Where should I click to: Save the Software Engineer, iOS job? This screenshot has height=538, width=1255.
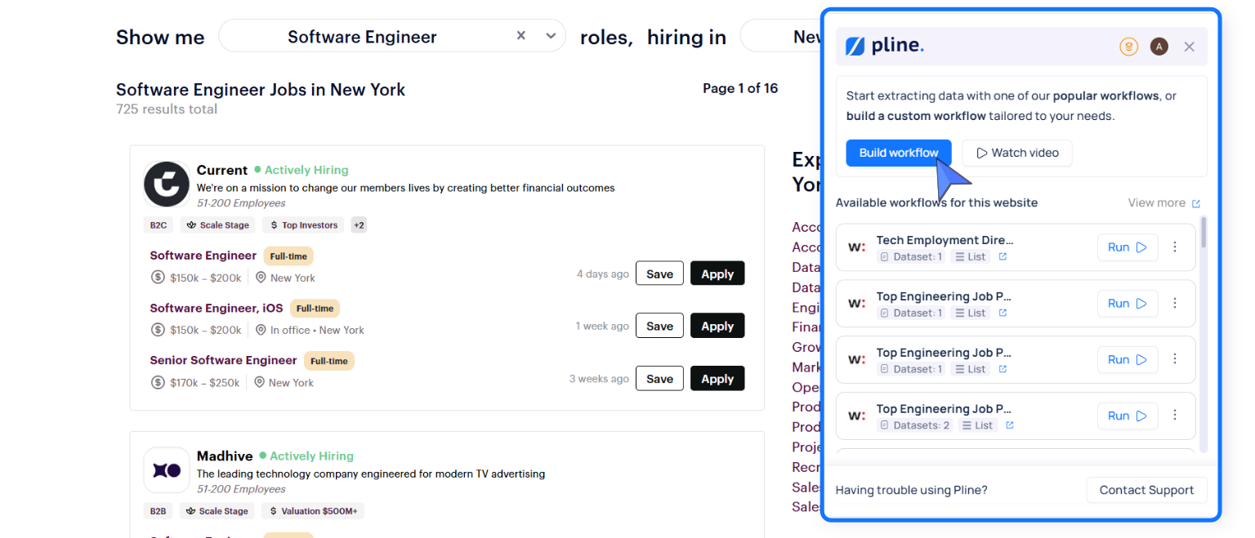point(659,326)
